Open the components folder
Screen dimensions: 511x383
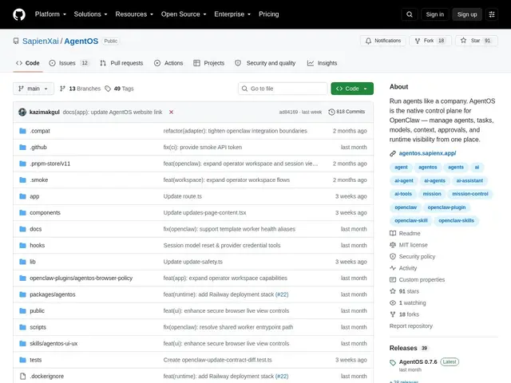pyautogui.click(x=45, y=213)
